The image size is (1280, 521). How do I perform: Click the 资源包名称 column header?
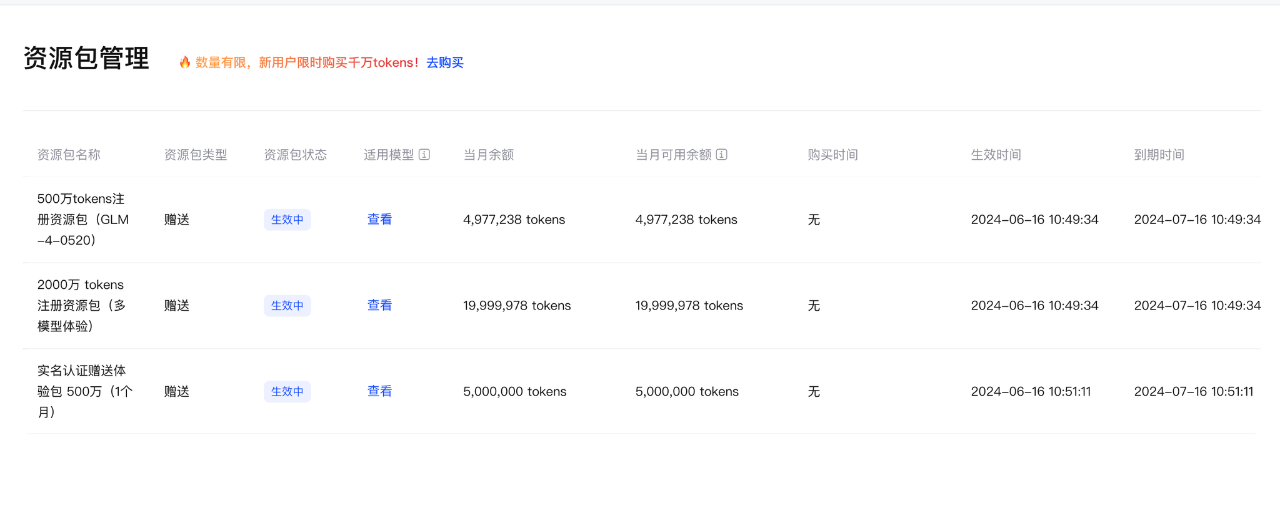point(69,155)
